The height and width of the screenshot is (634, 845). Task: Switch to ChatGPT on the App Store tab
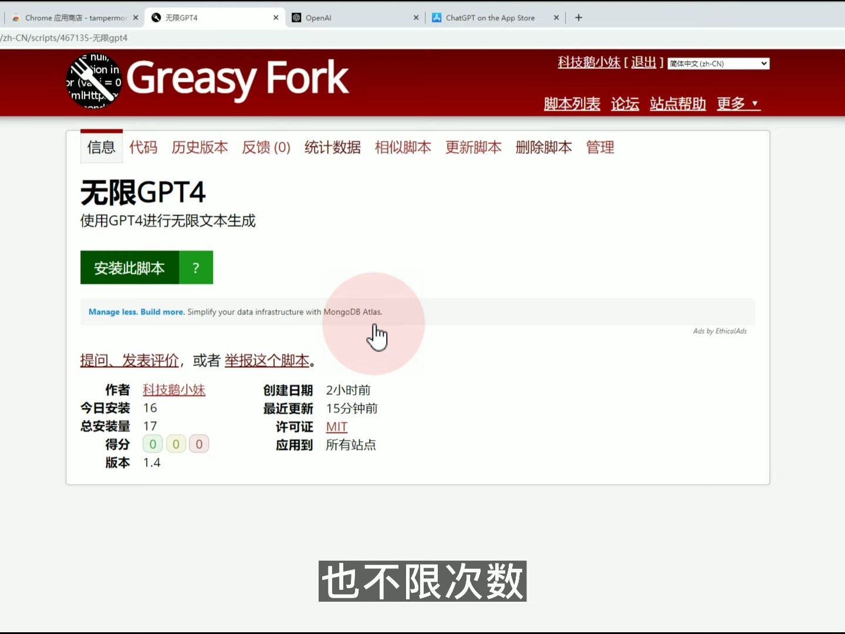coord(495,18)
